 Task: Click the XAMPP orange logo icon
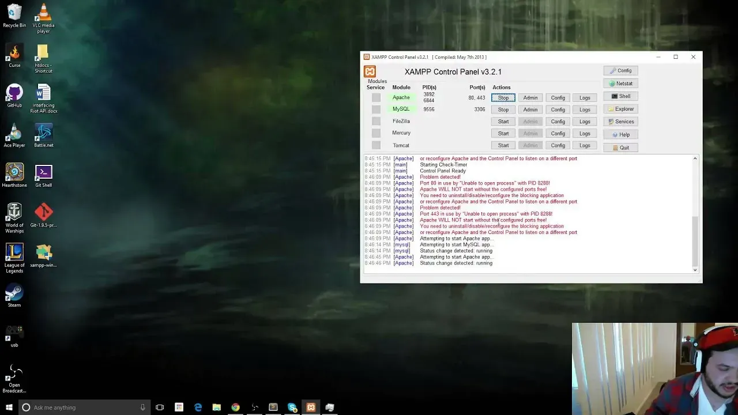point(370,71)
